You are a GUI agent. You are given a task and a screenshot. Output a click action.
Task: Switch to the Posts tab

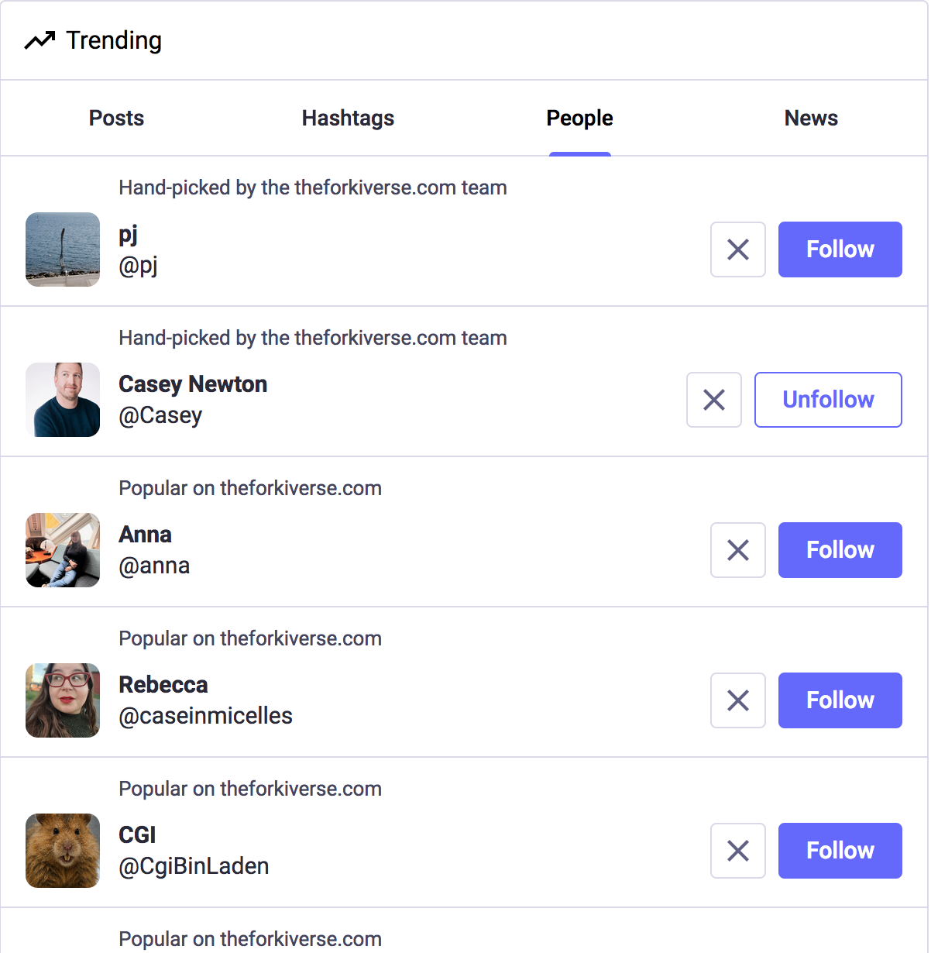(116, 118)
